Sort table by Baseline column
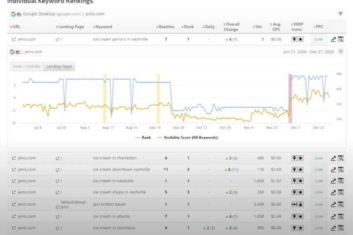The image size is (353, 235). point(165,27)
